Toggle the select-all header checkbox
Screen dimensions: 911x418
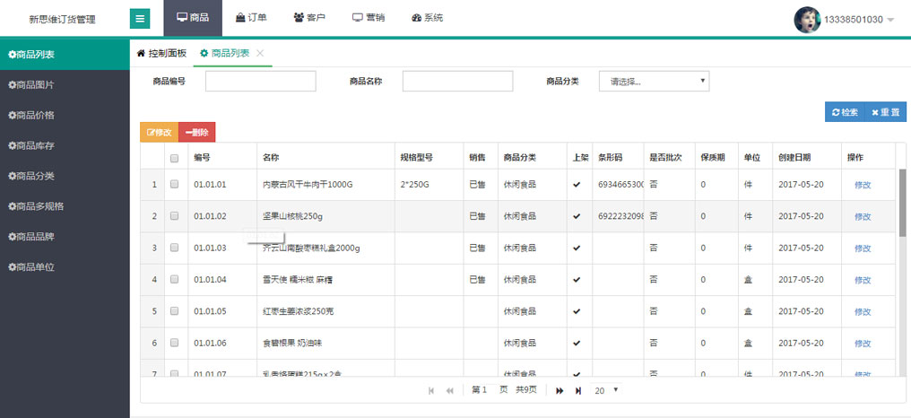click(174, 158)
